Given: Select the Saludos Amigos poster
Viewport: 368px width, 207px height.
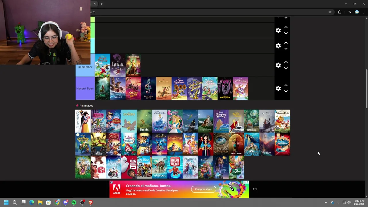Looking at the screenshot, I should tap(210, 88).
